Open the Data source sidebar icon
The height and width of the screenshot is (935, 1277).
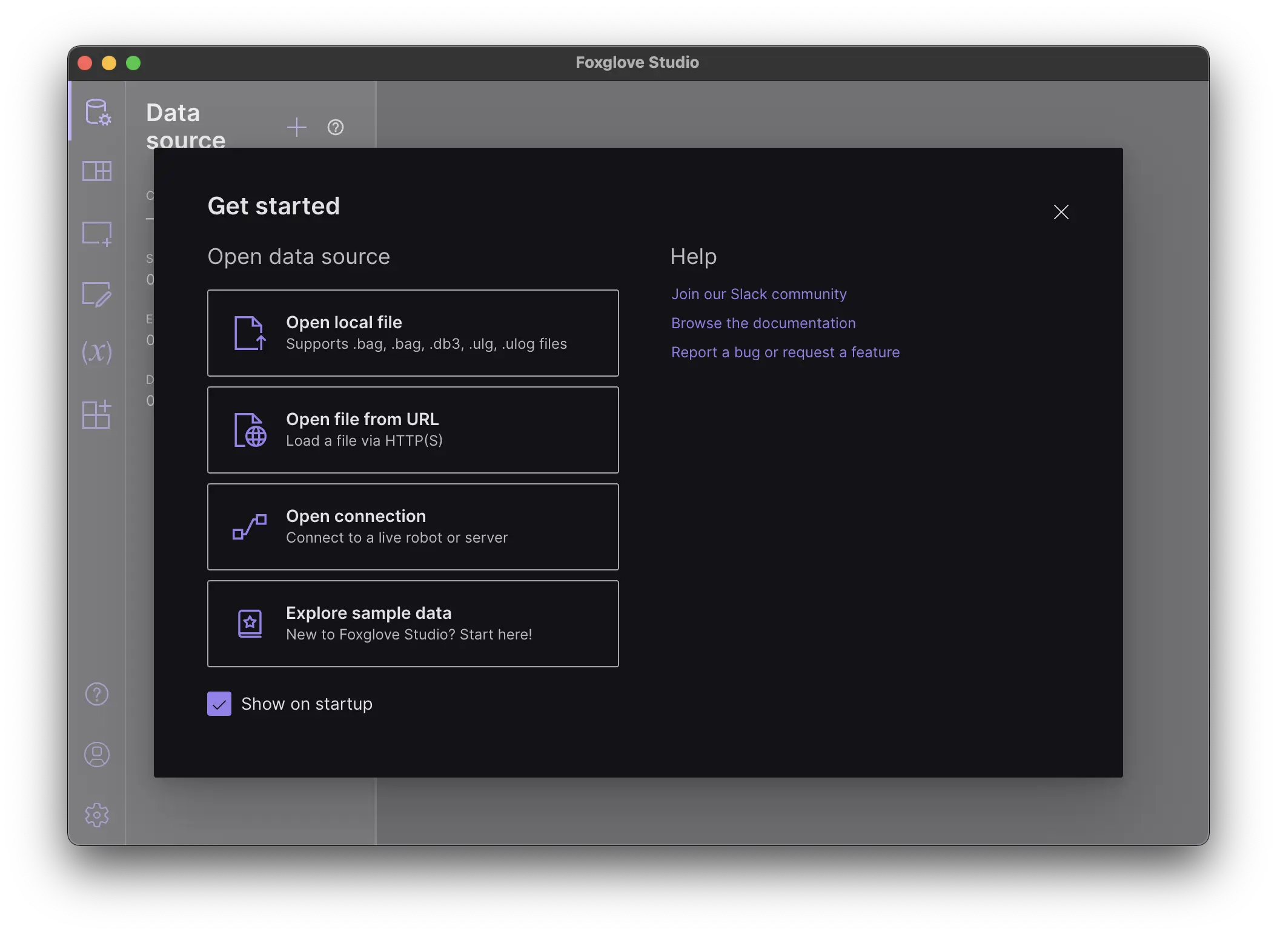click(97, 112)
